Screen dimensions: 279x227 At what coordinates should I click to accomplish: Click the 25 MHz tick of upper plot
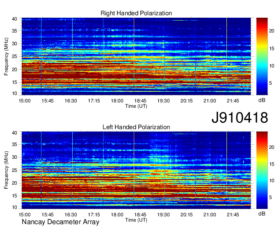click(x=15, y=56)
